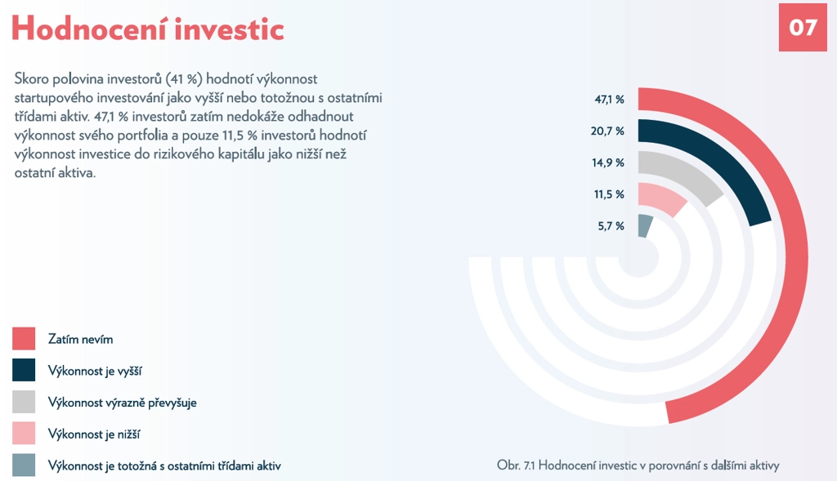The image size is (837, 481).
Task: Click the 'Obr. 7.1' figure caption
Action: click(x=638, y=465)
